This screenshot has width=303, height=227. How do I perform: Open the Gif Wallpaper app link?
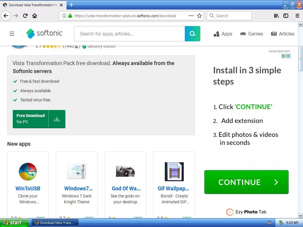pyautogui.click(x=173, y=188)
